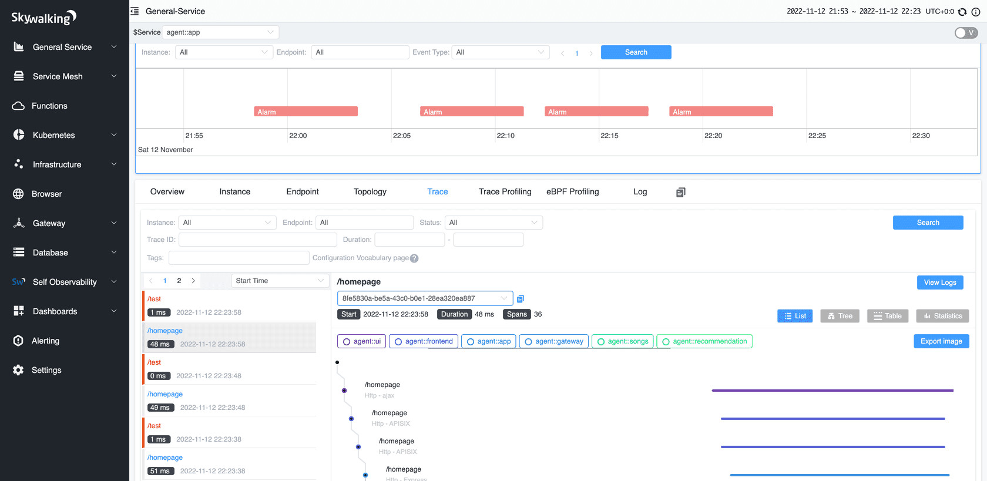Viewport: 987px width, 481px height.
Task: Go to next events page arrow
Action: point(591,53)
